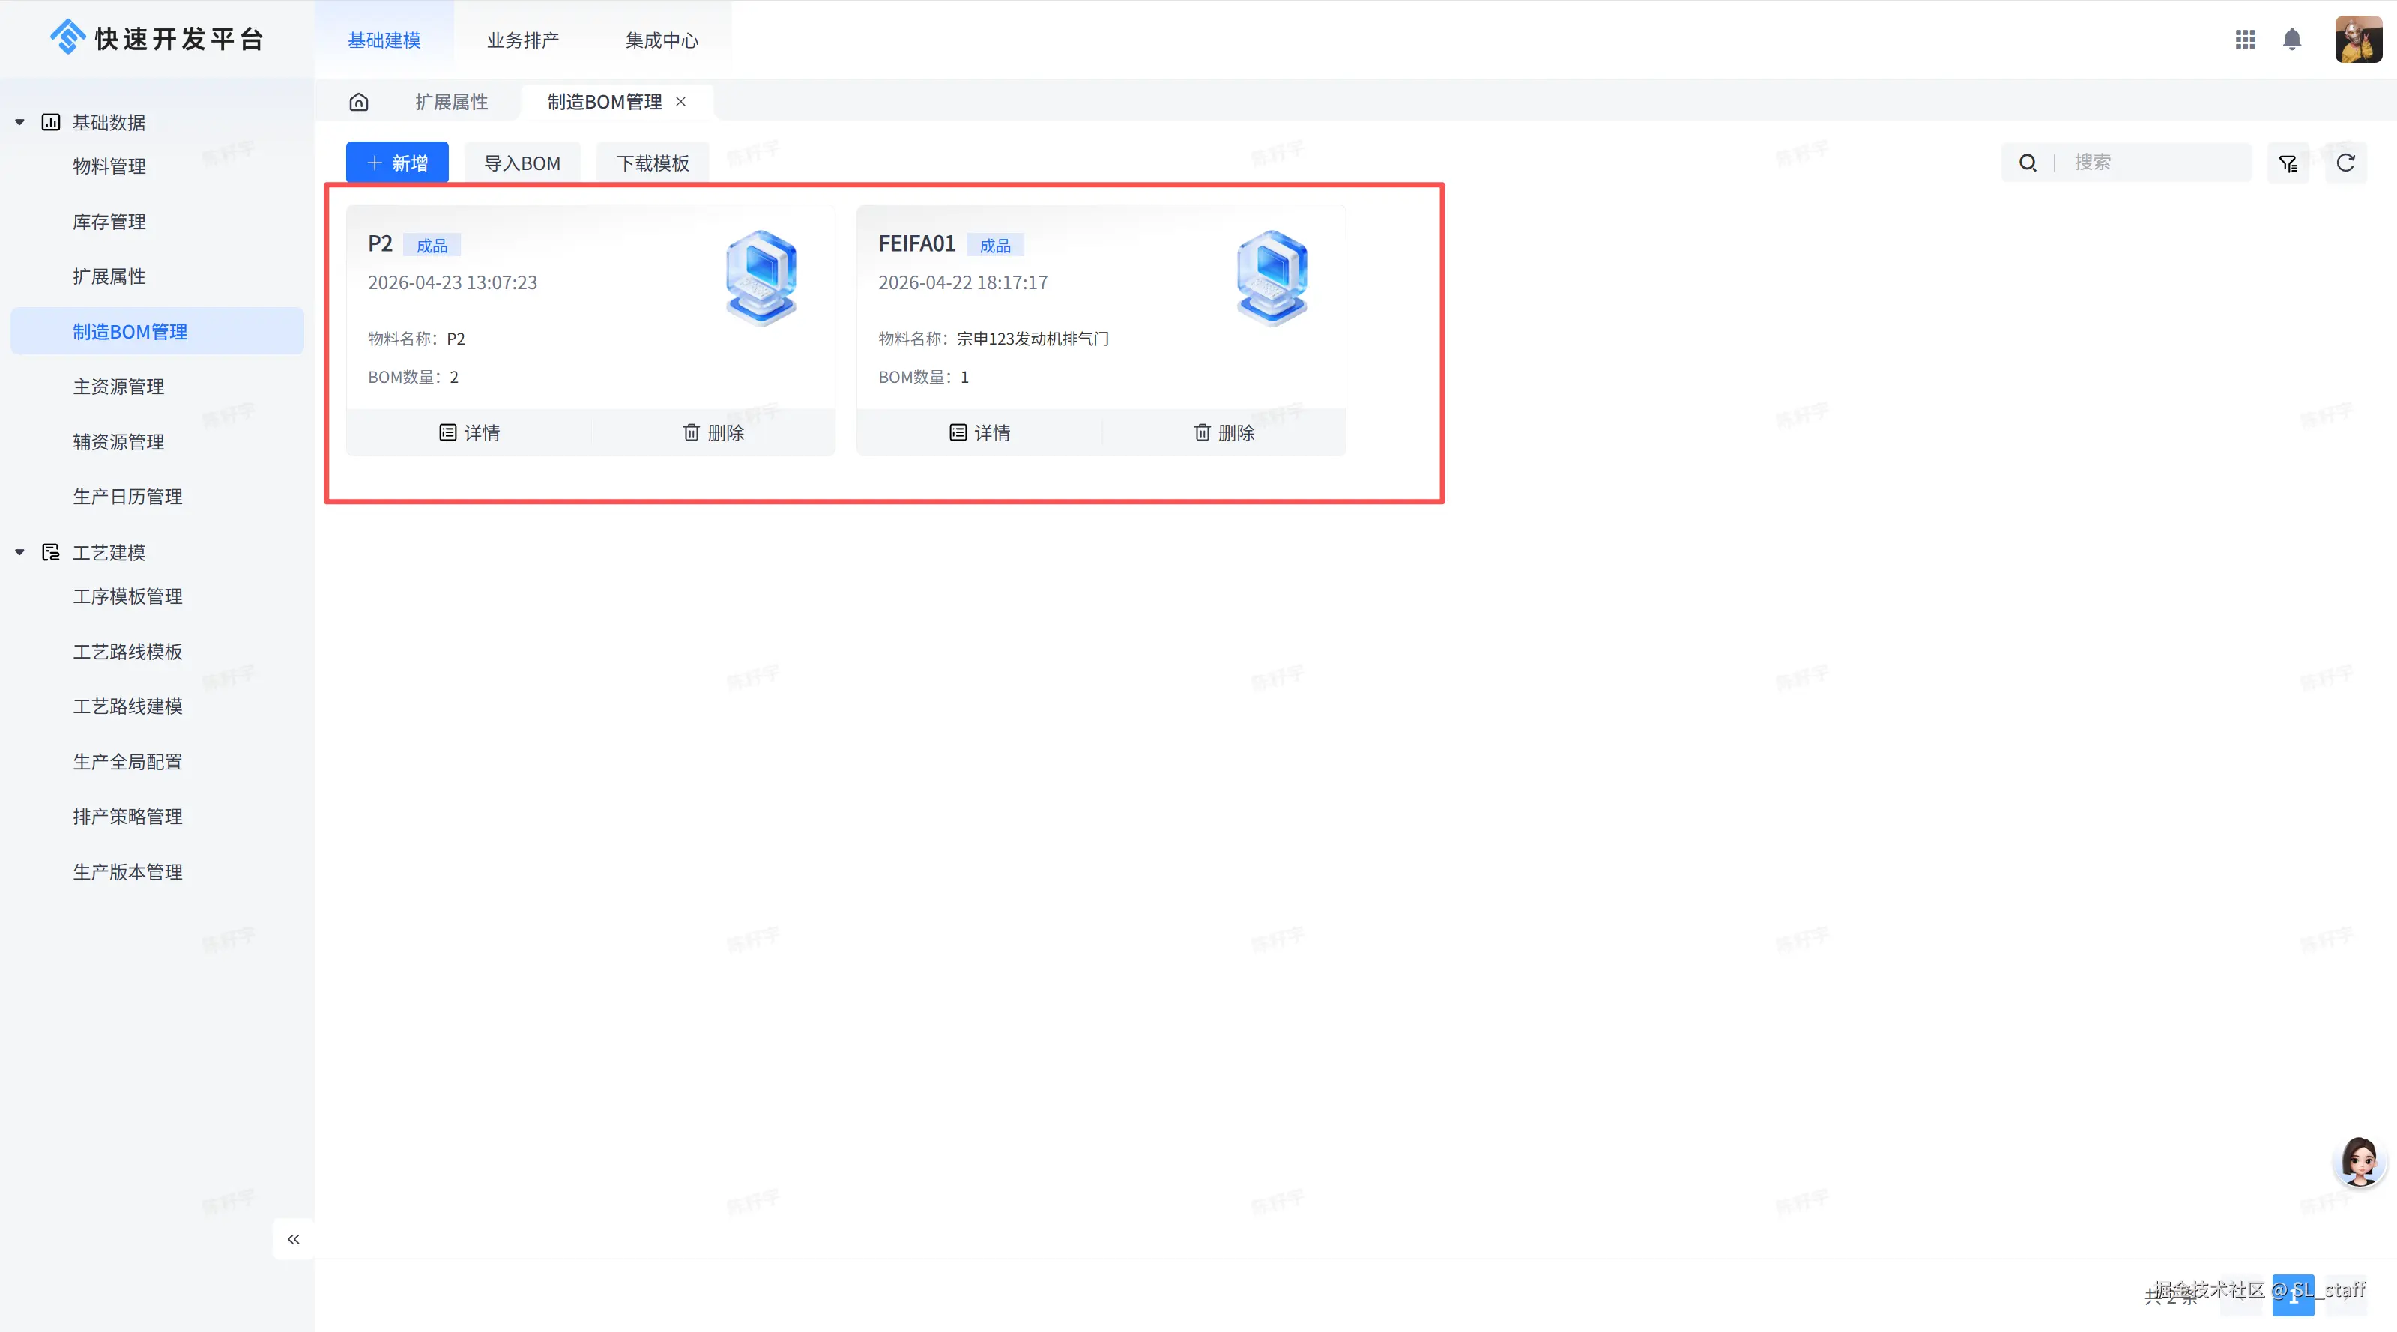Select the 扩展属性 page tab
This screenshot has height=1332, width=2397.
click(451, 101)
